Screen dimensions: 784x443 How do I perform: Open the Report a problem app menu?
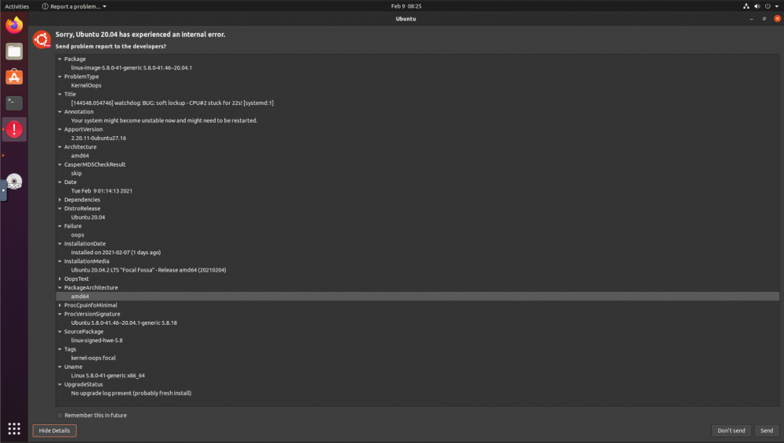(74, 6)
